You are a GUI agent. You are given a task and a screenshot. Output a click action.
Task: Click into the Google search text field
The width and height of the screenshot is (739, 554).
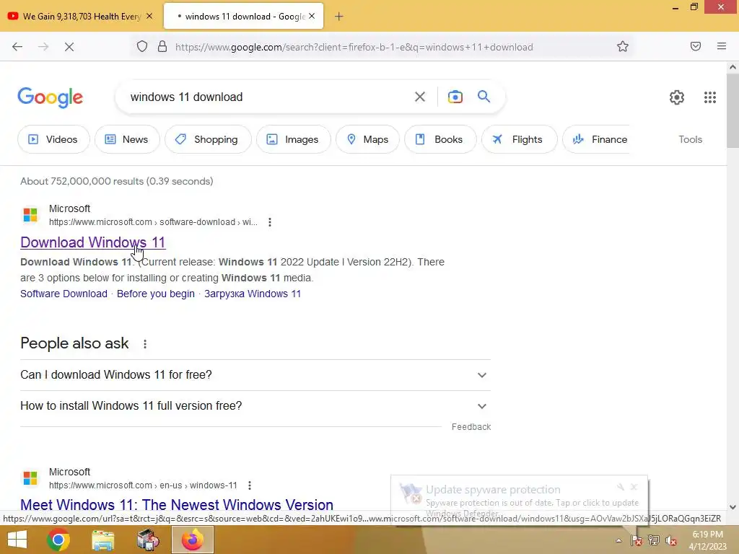pyautogui.click(x=268, y=97)
